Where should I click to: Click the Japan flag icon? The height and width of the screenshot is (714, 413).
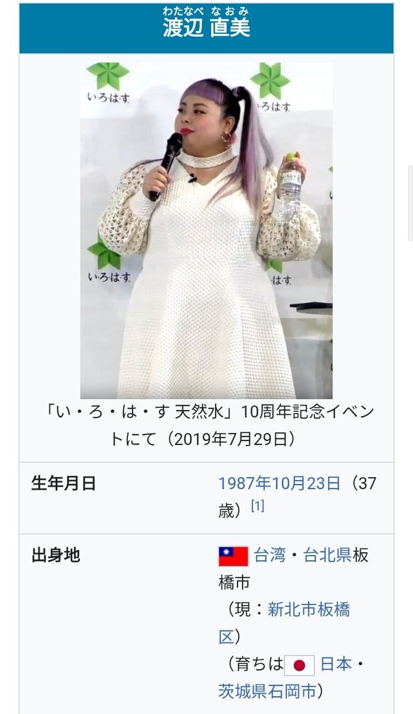click(x=299, y=665)
